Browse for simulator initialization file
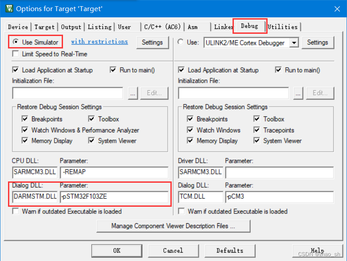Image resolution: width=347 pixels, height=261 pixels. click(133, 93)
